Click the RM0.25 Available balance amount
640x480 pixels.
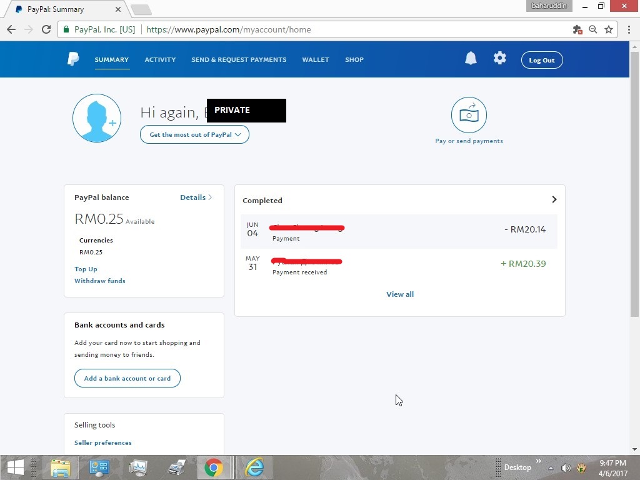click(99, 219)
